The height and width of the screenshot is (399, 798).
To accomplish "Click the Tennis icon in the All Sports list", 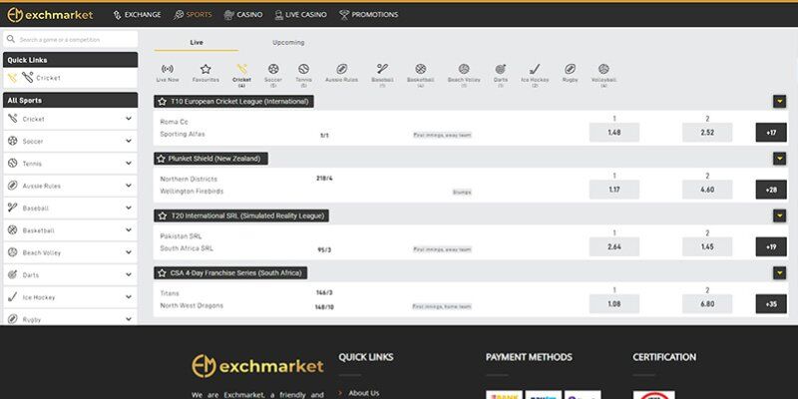I will (13, 164).
